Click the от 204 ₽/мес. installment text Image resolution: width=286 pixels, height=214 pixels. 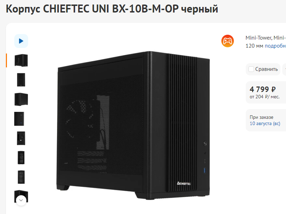(264, 97)
